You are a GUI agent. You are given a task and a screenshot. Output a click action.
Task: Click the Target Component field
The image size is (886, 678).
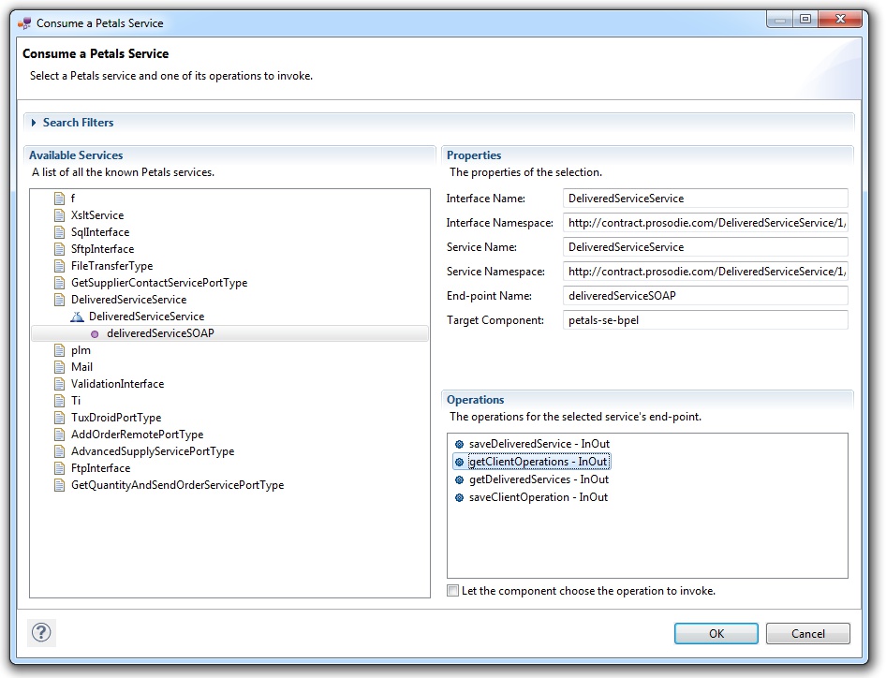pyautogui.click(x=705, y=320)
